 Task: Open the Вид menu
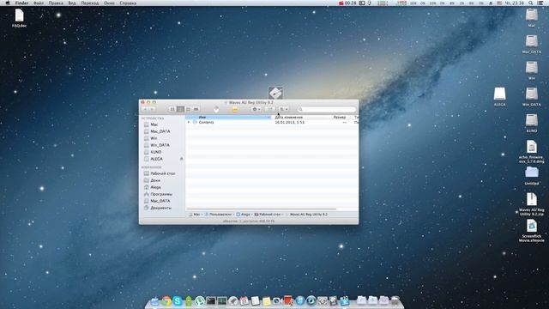(x=72, y=3)
